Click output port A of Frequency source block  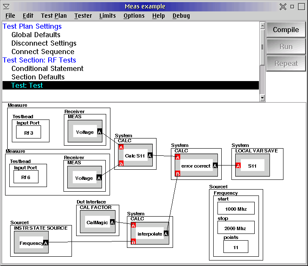[46, 243]
